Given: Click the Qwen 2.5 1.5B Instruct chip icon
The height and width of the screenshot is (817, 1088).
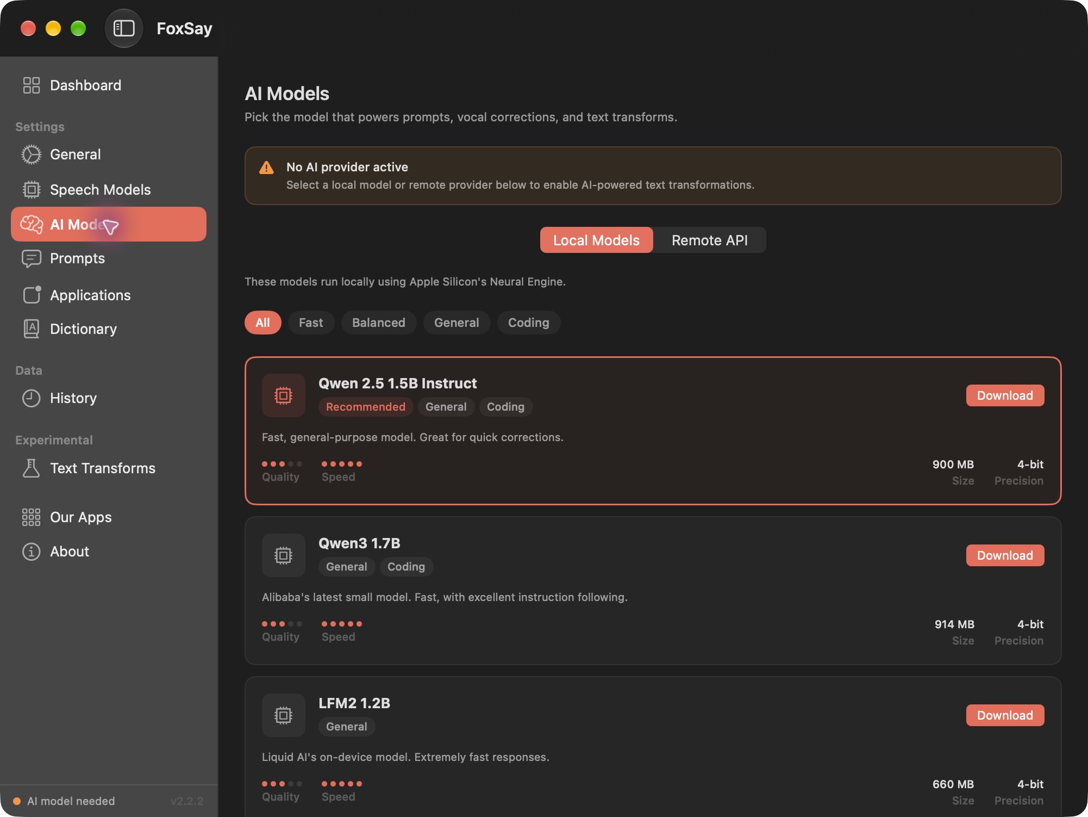Looking at the screenshot, I should click(284, 395).
